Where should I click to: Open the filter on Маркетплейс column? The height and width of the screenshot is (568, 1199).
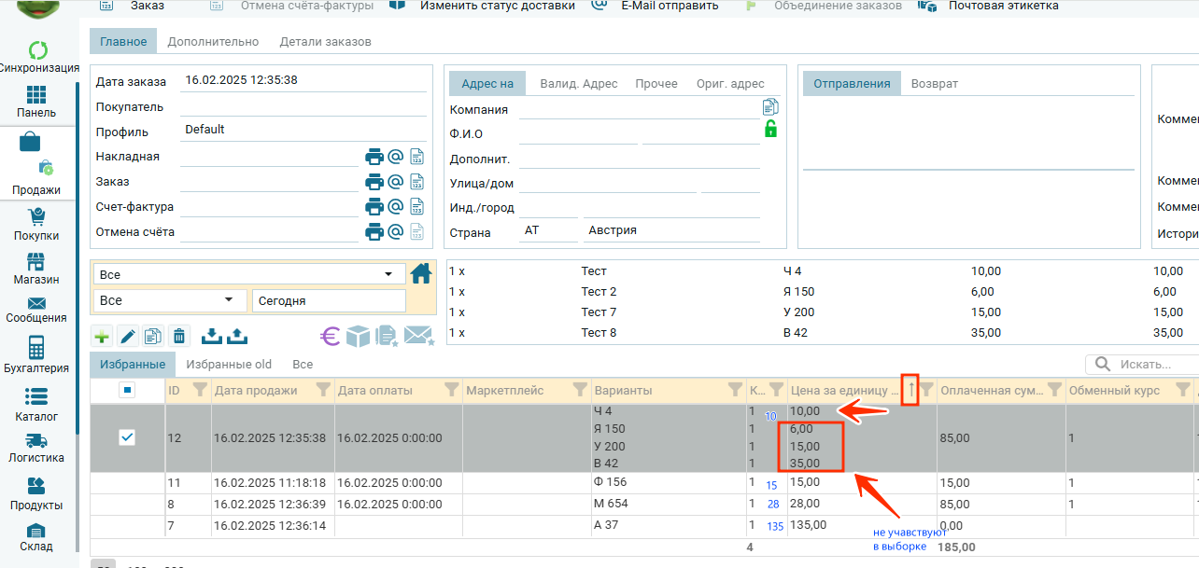(579, 390)
